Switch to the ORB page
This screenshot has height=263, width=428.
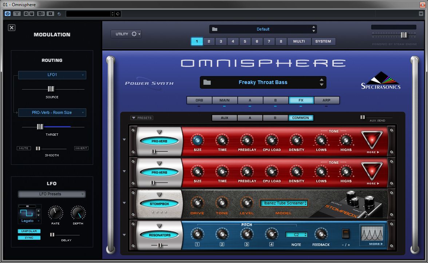[199, 100]
